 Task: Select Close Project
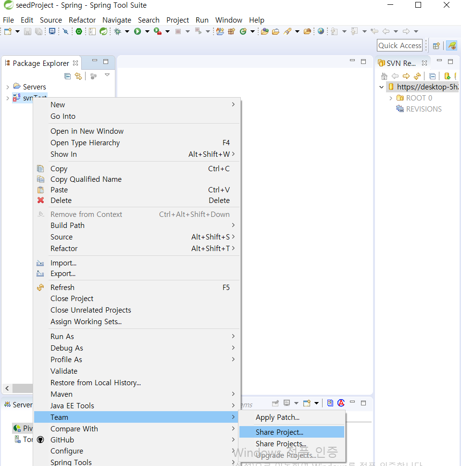coord(137,298)
